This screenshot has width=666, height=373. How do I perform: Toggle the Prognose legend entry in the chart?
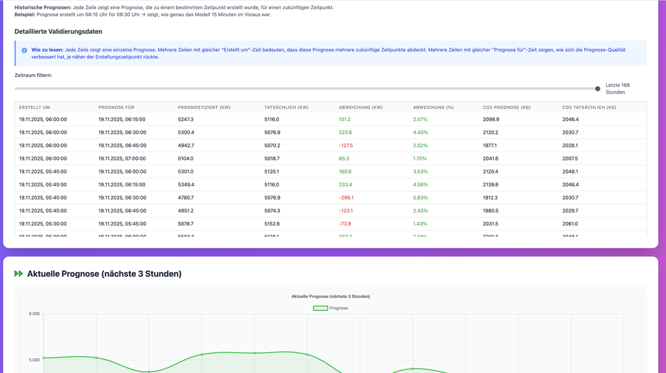click(330, 308)
